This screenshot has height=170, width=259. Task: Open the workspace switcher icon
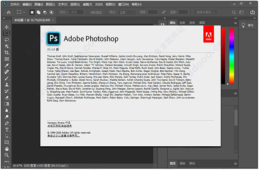[241, 13]
